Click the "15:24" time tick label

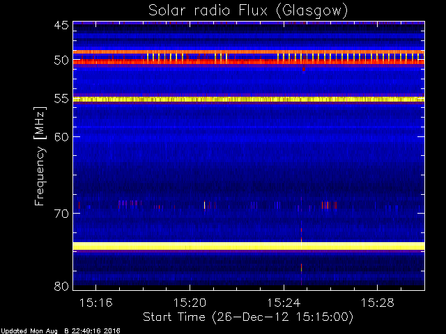pyautogui.click(x=284, y=303)
